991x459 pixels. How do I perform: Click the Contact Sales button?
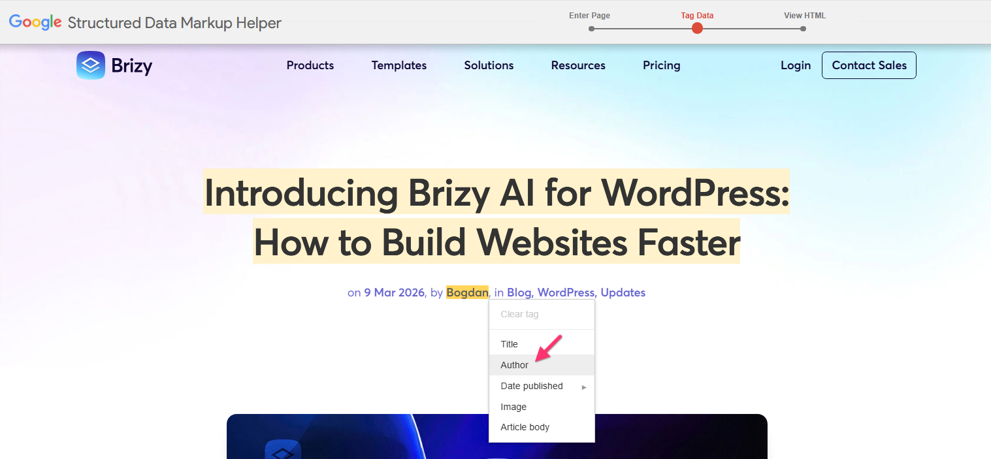coord(869,65)
